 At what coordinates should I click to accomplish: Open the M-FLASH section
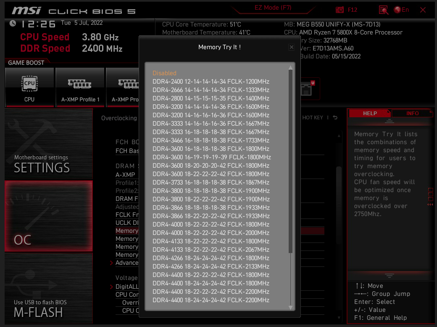49,288
